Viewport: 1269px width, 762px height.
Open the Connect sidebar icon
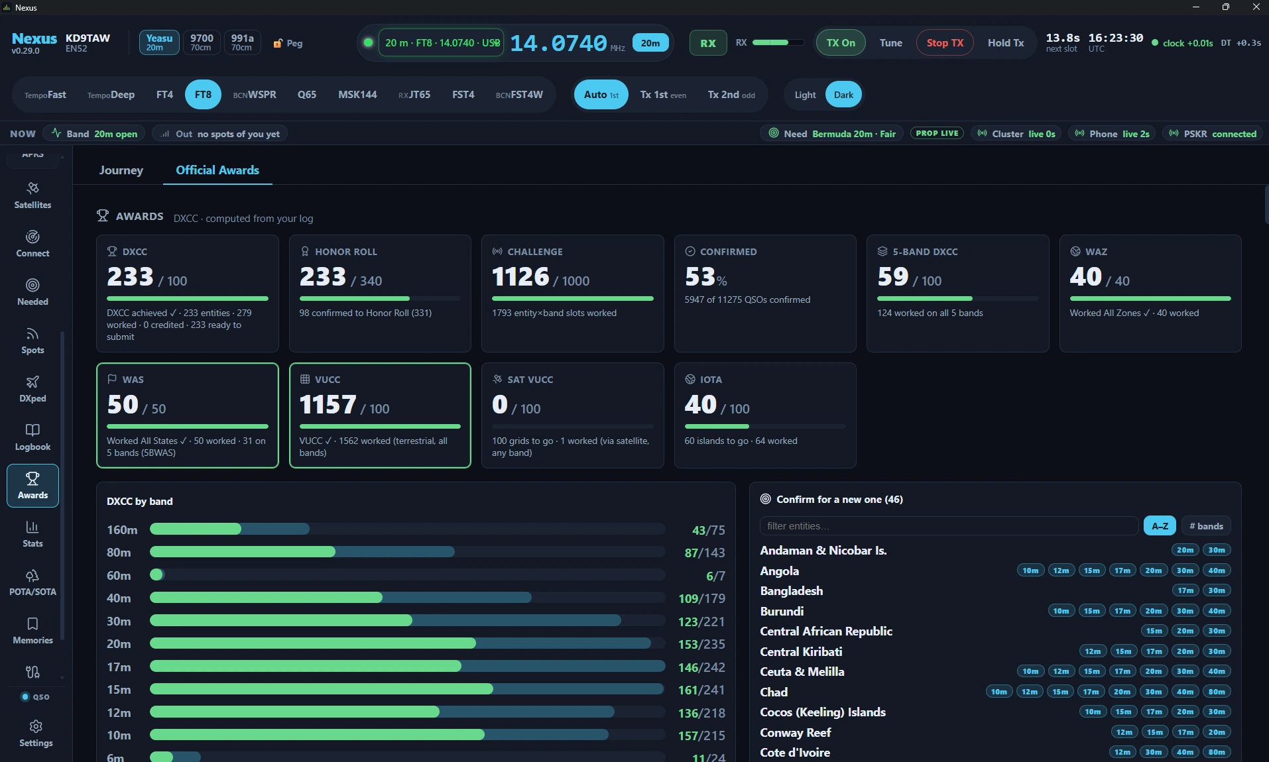pos(32,244)
